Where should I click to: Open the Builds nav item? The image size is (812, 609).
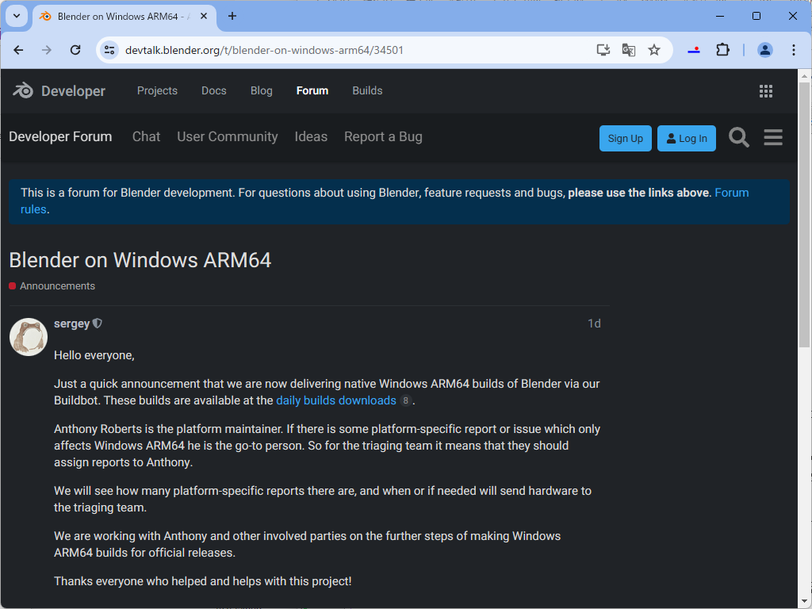367,90
